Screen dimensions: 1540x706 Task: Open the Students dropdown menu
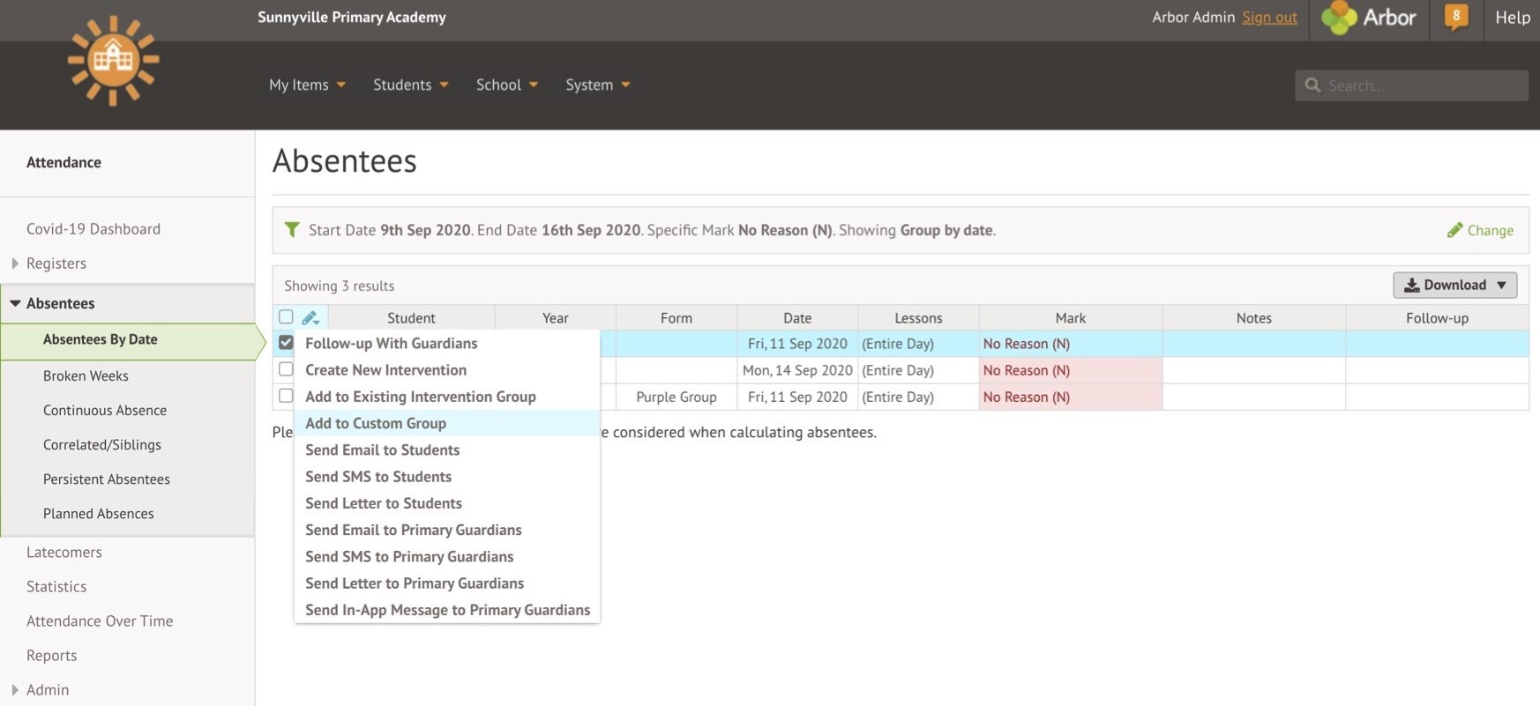[x=411, y=85]
